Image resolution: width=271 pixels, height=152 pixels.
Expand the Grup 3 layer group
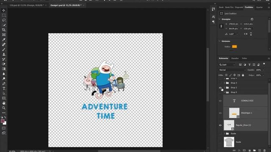tap(224, 83)
